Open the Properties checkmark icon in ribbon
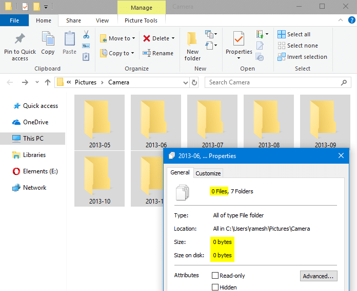357x291 pixels. click(x=239, y=39)
